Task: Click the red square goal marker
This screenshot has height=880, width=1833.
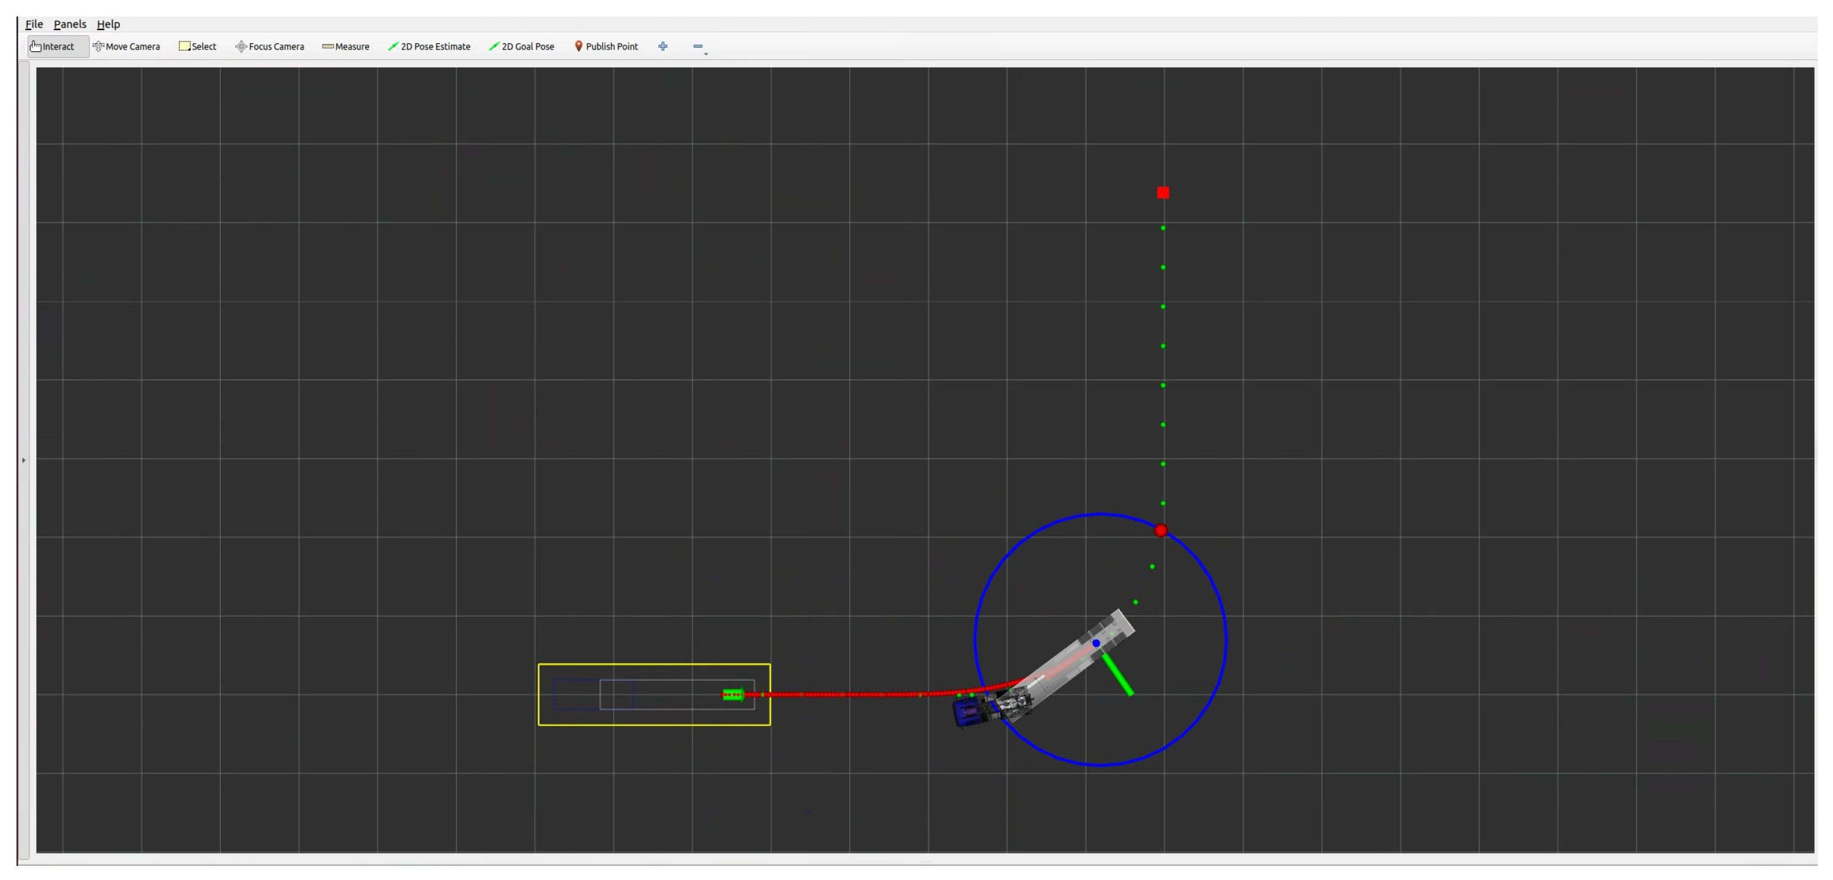Action: [x=1163, y=193]
